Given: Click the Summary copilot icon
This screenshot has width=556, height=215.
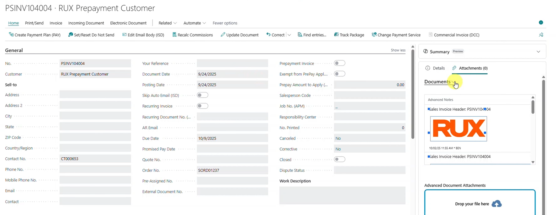Looking at the screenshot, I should (426, 51).
